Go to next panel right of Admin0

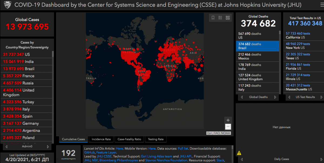[48, 147]
